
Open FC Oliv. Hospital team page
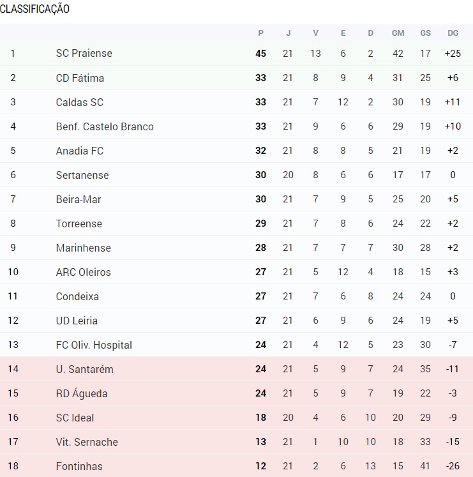[x=94, y=345]
